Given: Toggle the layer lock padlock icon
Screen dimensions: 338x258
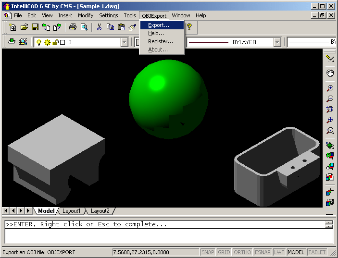Looking at the screenshot, I should point(56,42).
